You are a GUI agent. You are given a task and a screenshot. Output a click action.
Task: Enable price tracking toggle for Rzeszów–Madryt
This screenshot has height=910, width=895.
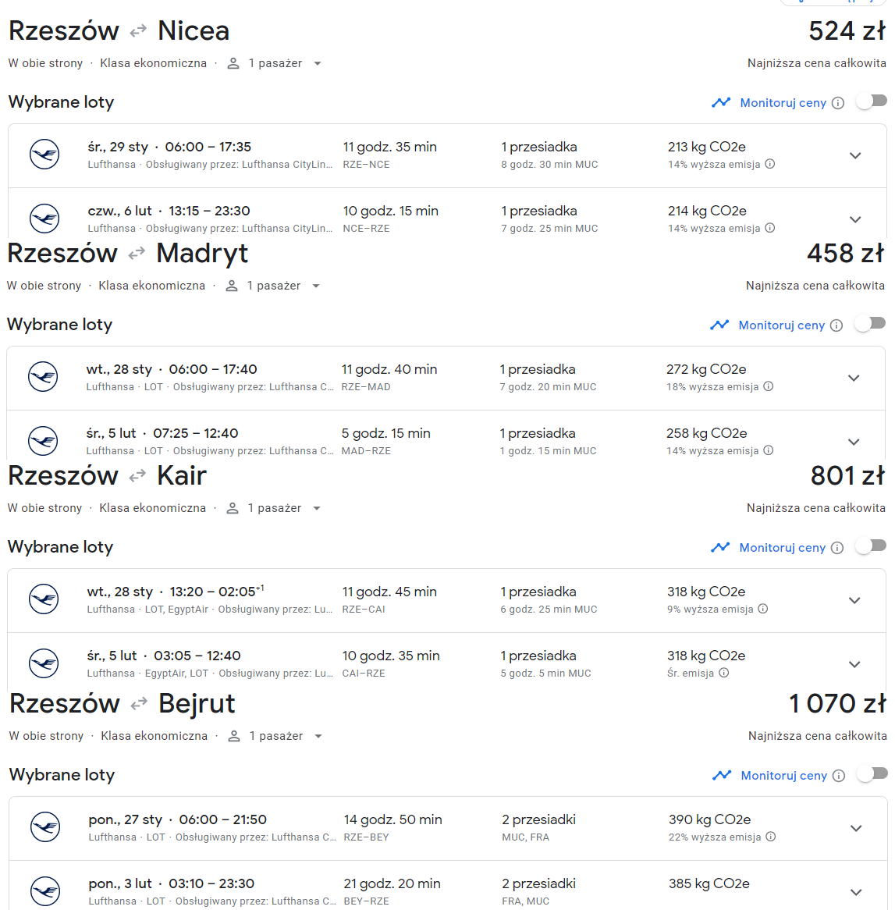point(870,323)
